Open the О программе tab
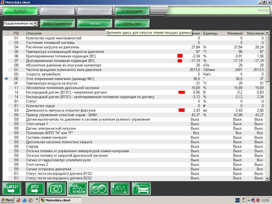The image size is (272, 204). click(x=132, y=11)
